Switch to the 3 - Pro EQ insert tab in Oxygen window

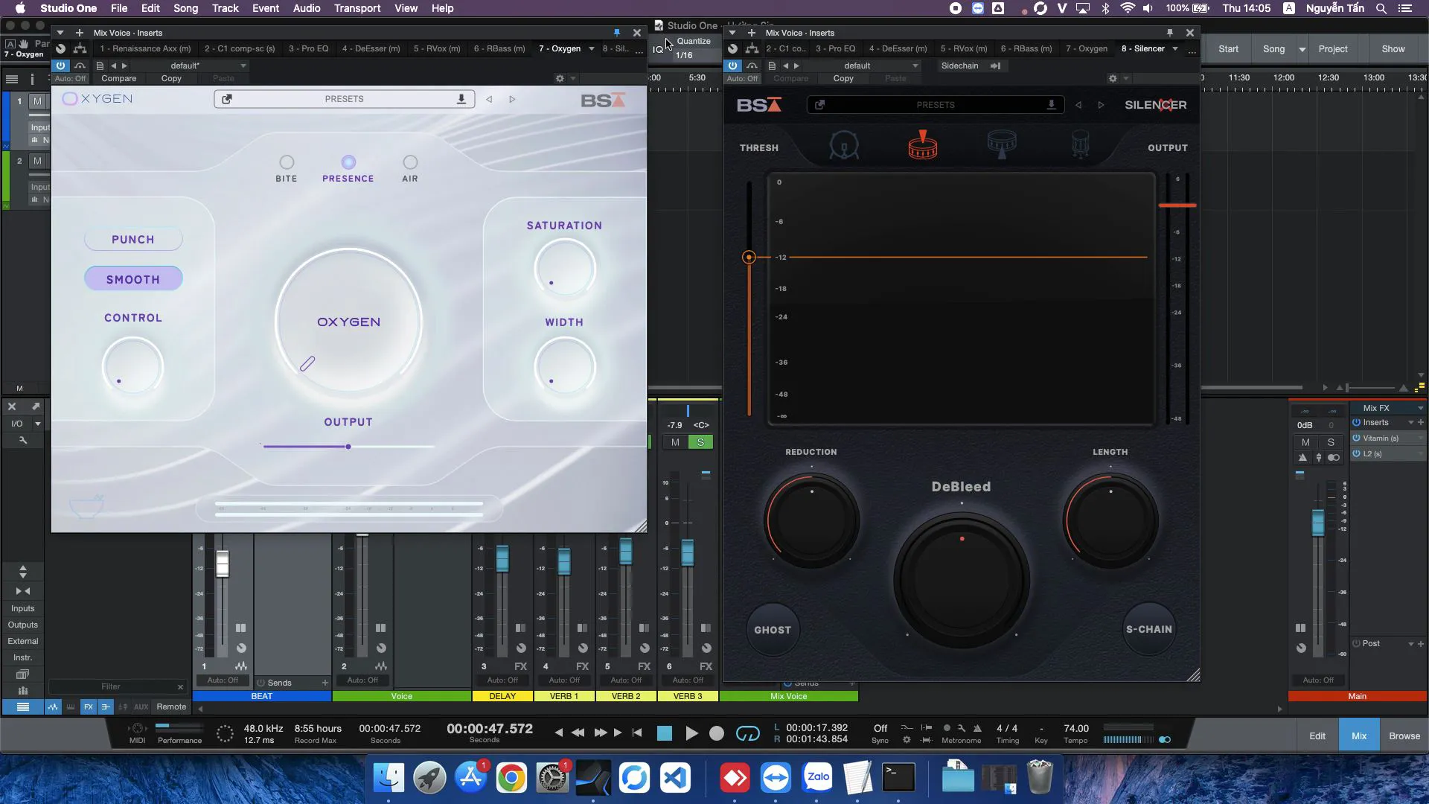coord(308,49)
